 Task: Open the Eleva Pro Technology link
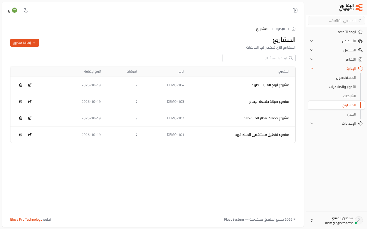[x=26, y=219]
